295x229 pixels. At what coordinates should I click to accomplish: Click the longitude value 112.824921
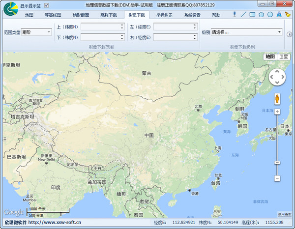coord(183,223)
